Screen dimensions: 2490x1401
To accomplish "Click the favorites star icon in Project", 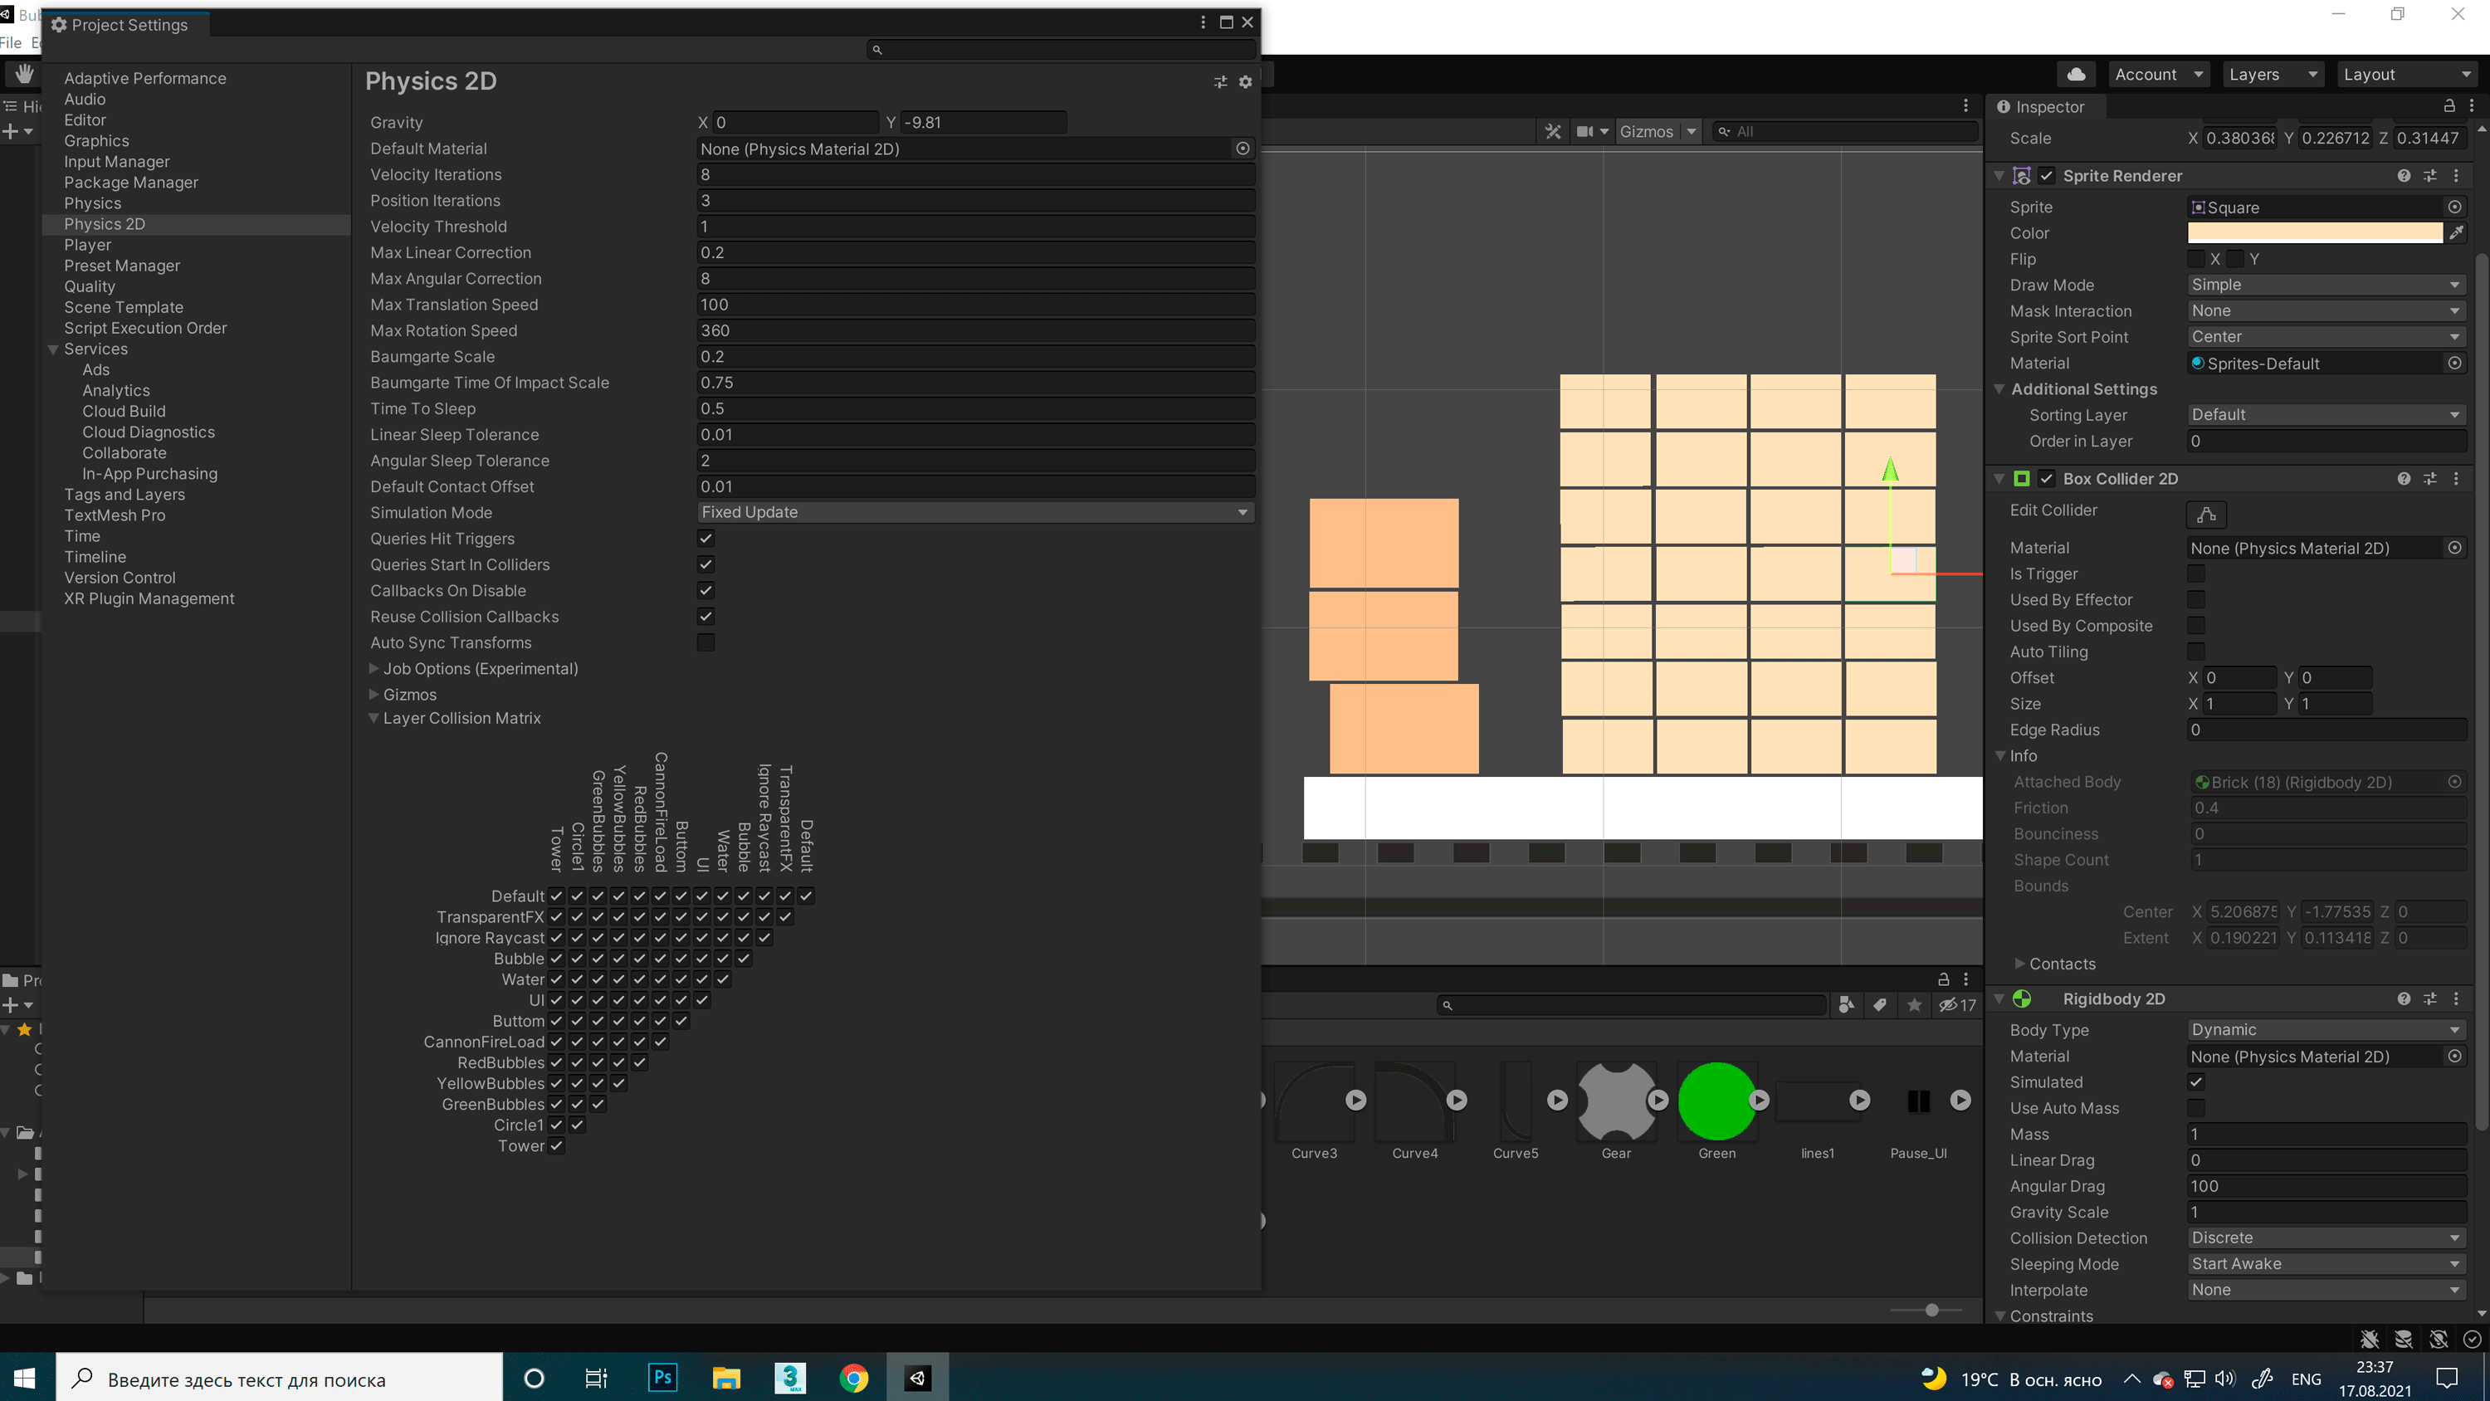I will (x=1914, y=1004).
